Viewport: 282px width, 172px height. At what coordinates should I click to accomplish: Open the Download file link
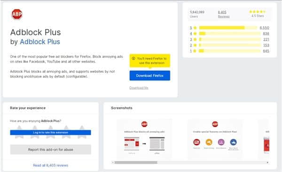click(139, 88)
